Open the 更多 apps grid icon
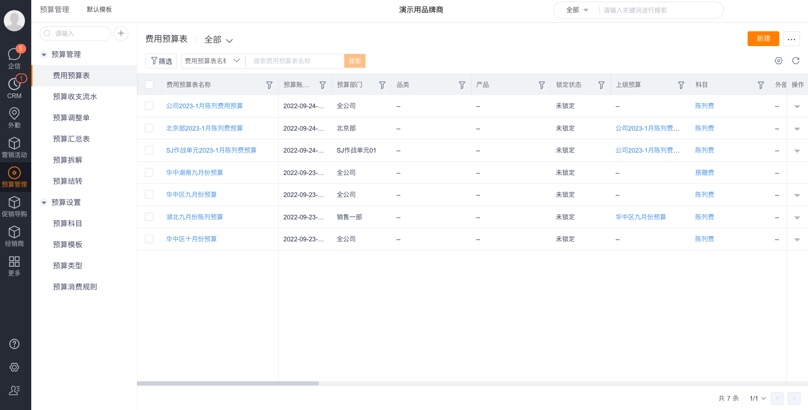Viewport: 808px width, 410px height. pyautogui.click(x=14, y=265)
